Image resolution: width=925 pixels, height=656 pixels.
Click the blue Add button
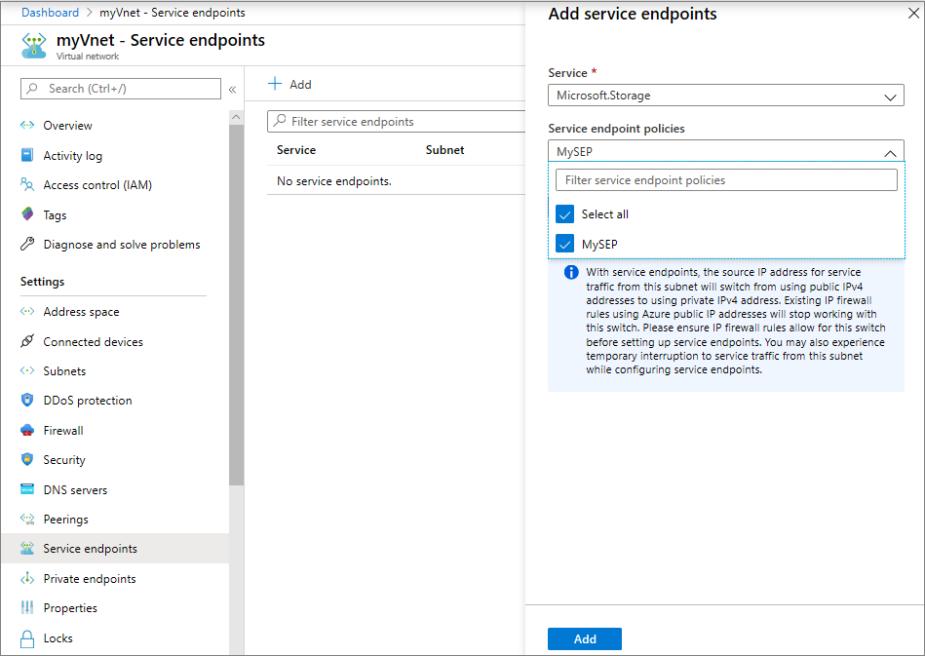585,639
